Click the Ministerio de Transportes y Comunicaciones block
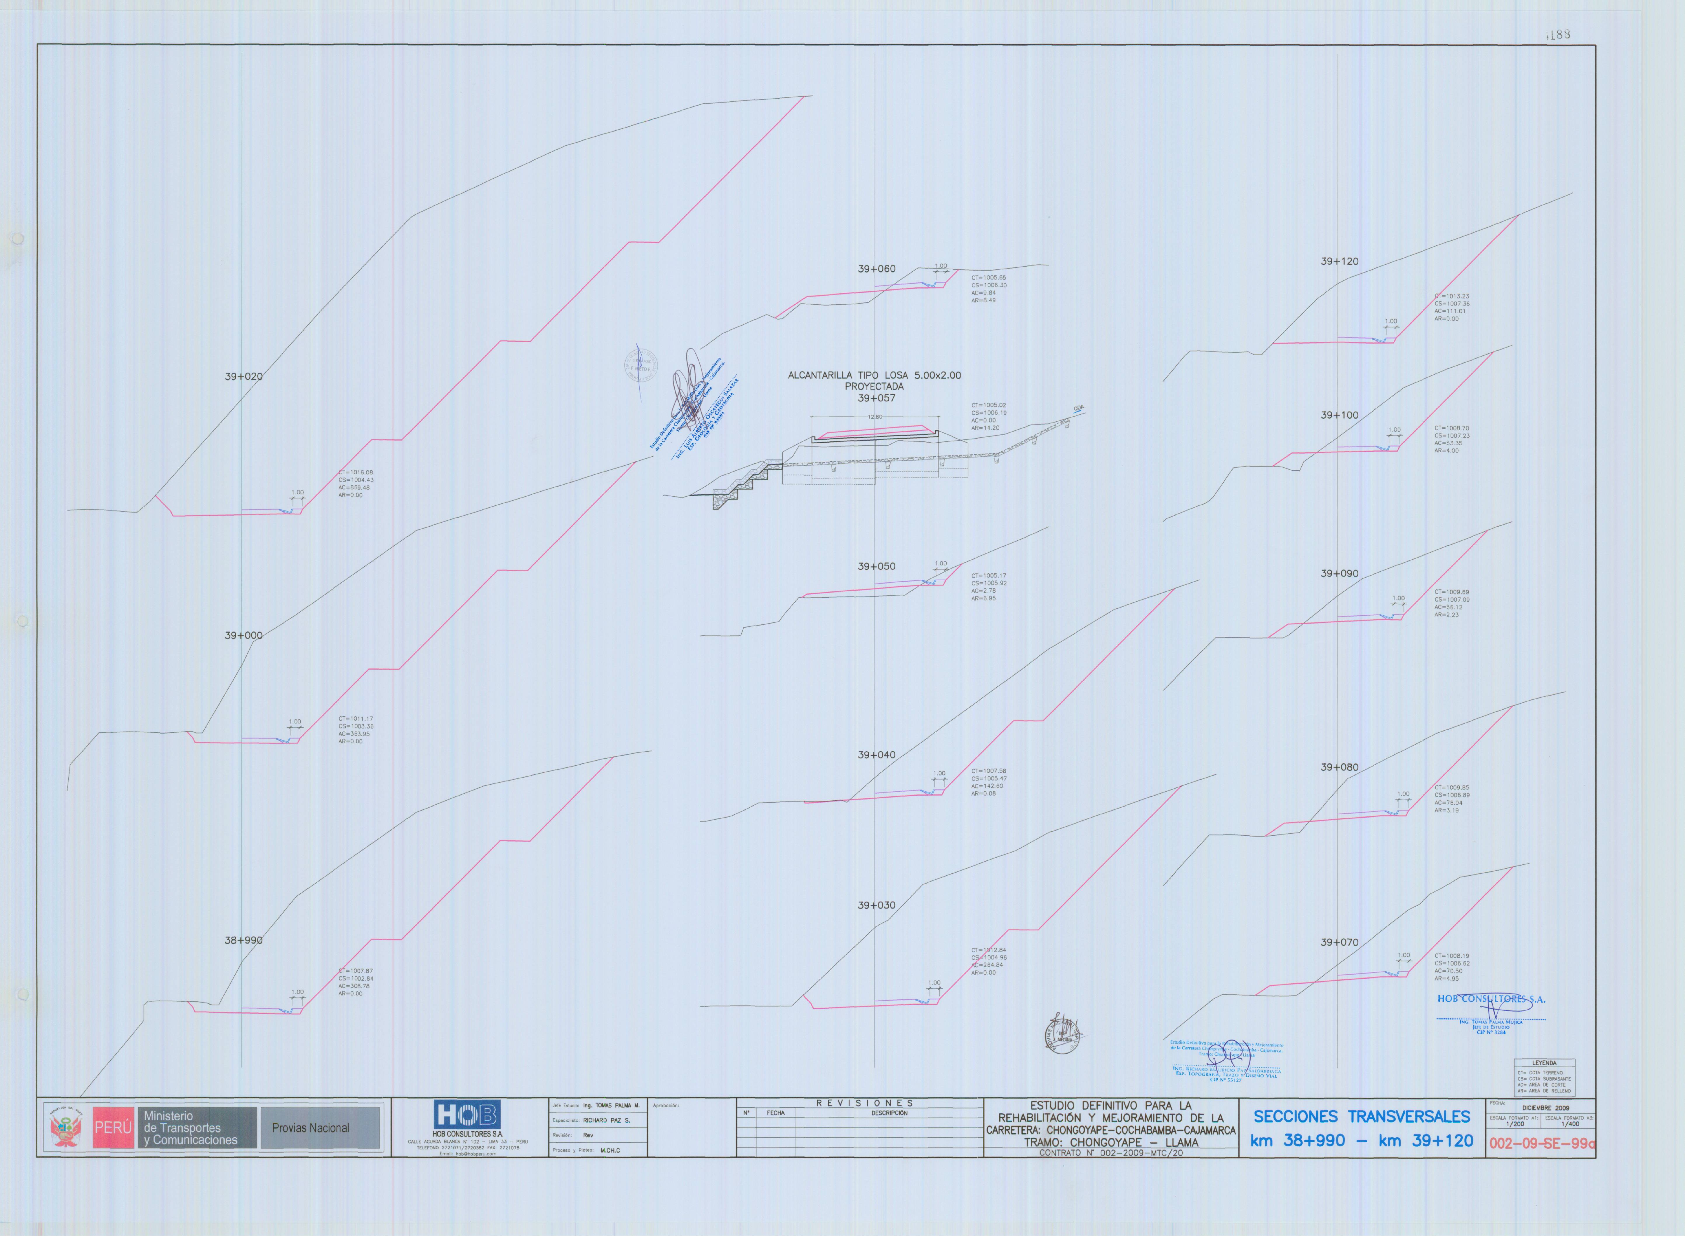Screen dimensions: 1685x1236 [198, 1127]
